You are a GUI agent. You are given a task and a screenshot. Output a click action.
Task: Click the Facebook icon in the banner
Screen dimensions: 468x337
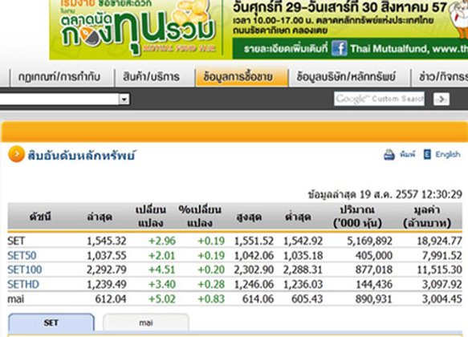tap(340, 48)
